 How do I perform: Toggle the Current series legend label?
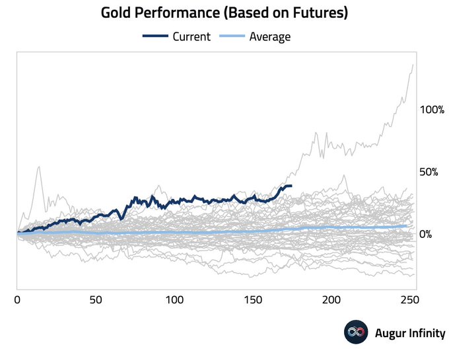[x=191, y=37]
